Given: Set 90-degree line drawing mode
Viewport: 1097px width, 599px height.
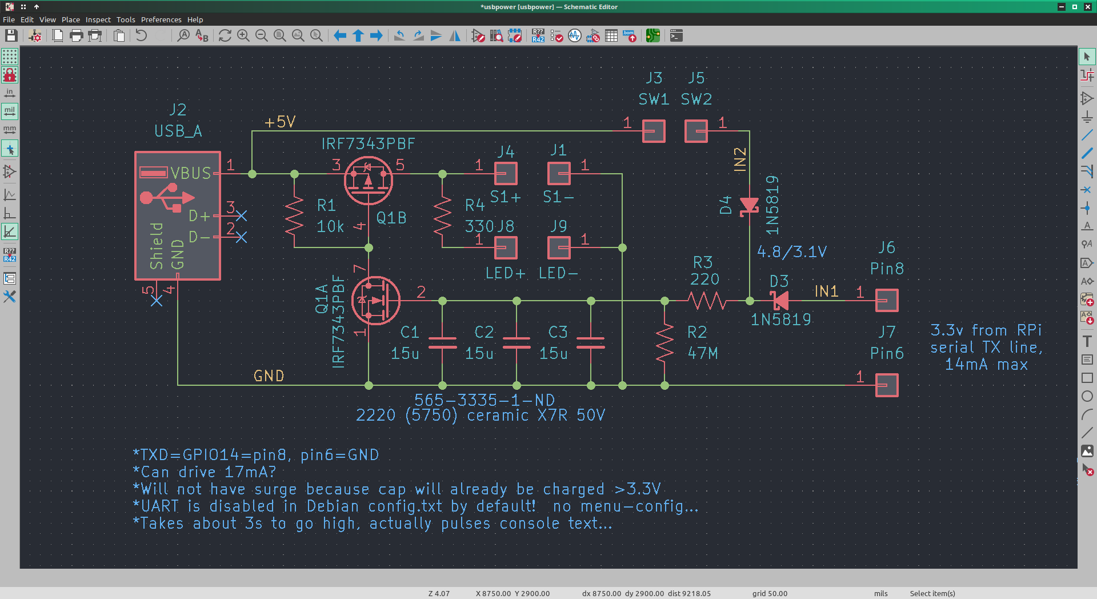Looking at the screenshot, I should coord(10,213).
